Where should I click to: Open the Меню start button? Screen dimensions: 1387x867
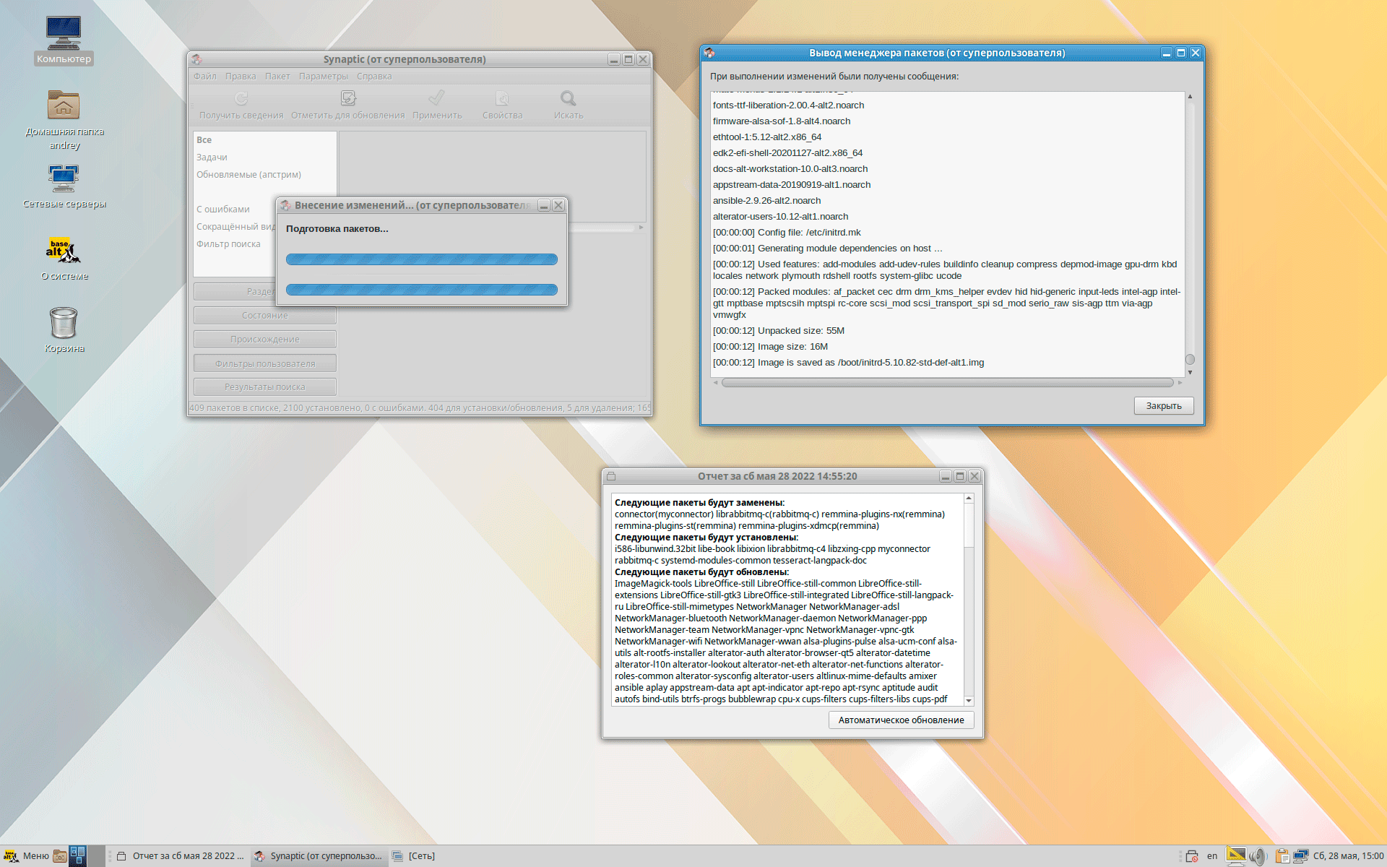(x=26, y=856)
